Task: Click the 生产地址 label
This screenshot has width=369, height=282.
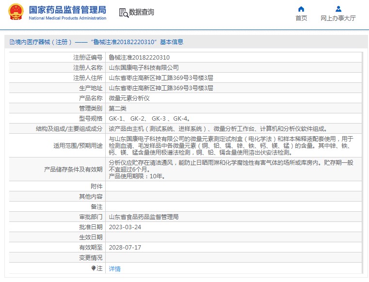Action: pyautogui.click(x=91, y=88)
